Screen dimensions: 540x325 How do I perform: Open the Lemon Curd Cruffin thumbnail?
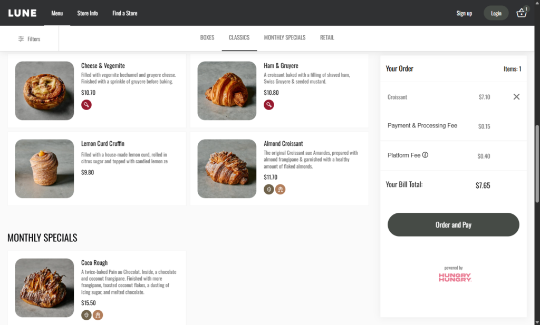click(44, 169)
